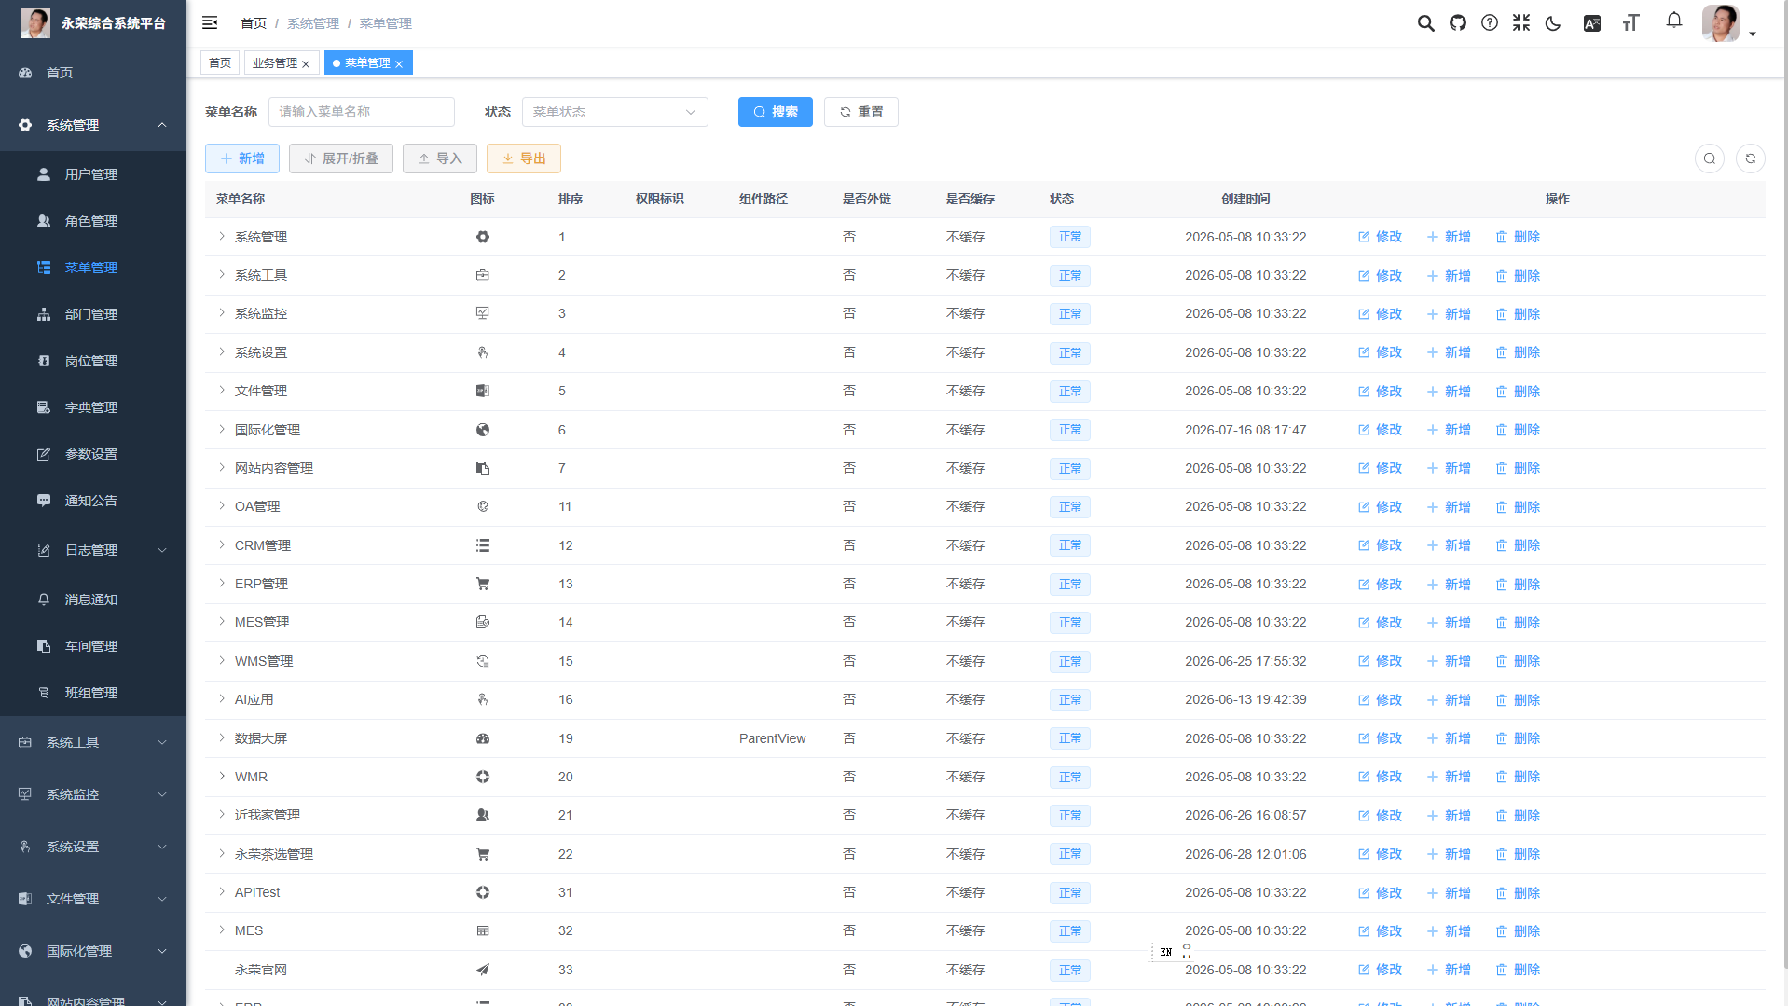
Task: Click 修改 link for CRM管理 row
Action: click(x=1380, y=545)
